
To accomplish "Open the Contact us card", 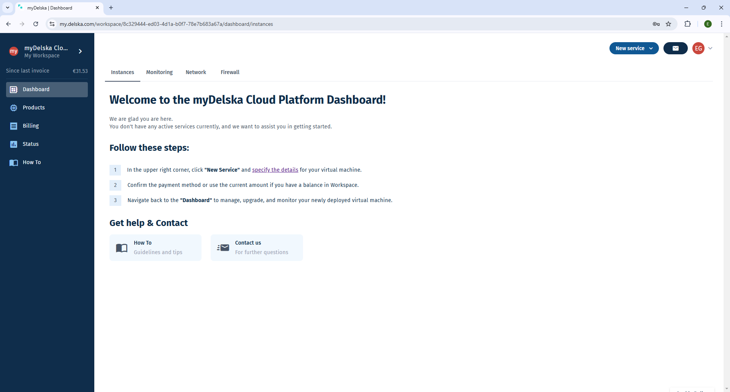I will coord(257,248).
